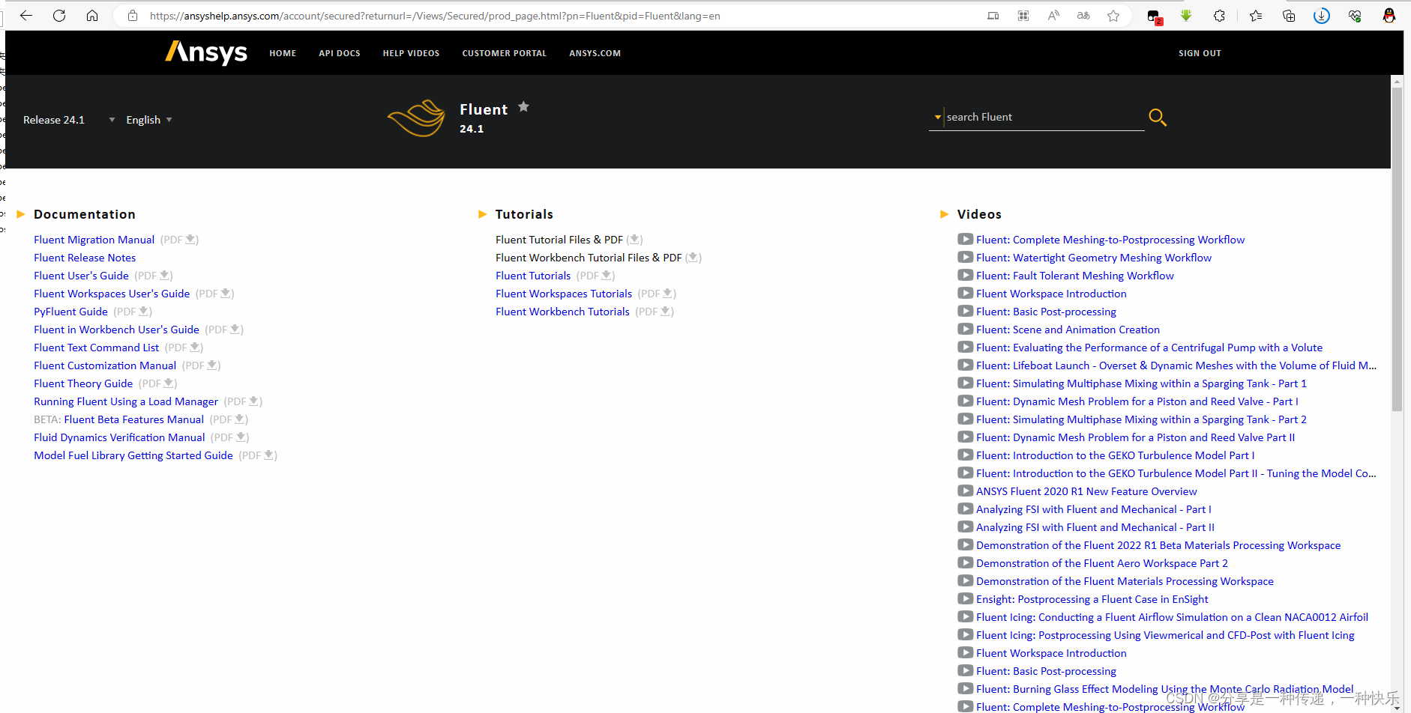Toggle the address bar favorites star
1411x713 pixels.
click(x=1114, y=15)
